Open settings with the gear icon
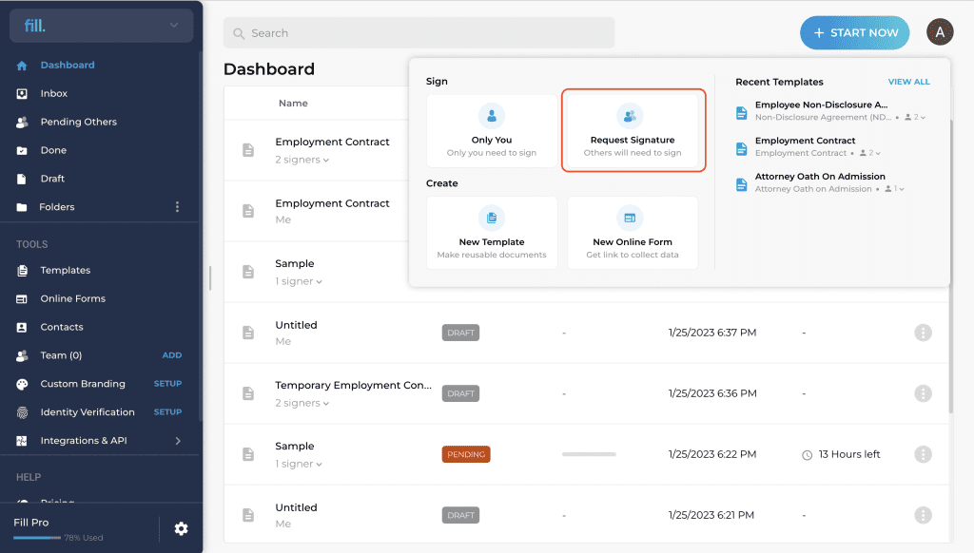This screenshot has height=553, width=974. (181, 529)
